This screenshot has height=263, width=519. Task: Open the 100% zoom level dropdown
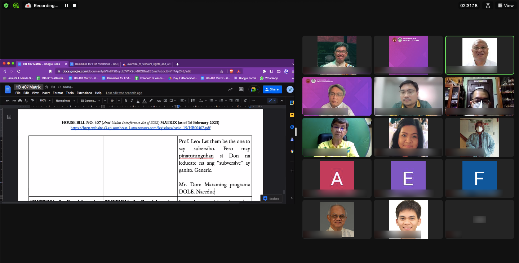pos(45,101)
